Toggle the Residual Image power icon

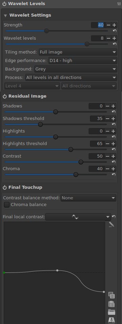(5, 96)
